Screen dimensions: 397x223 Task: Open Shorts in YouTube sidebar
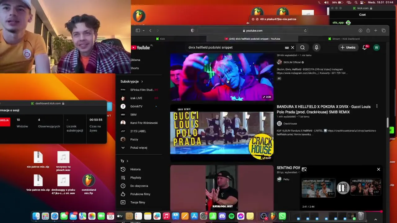click(x=135, y=68)
